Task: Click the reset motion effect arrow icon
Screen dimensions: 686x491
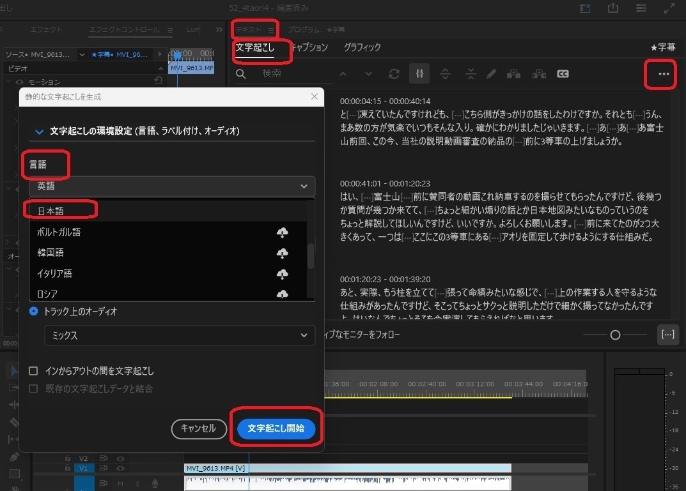Action: pos(159,80)
